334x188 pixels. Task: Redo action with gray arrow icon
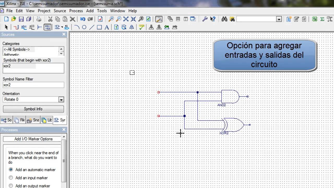point(90,19)
